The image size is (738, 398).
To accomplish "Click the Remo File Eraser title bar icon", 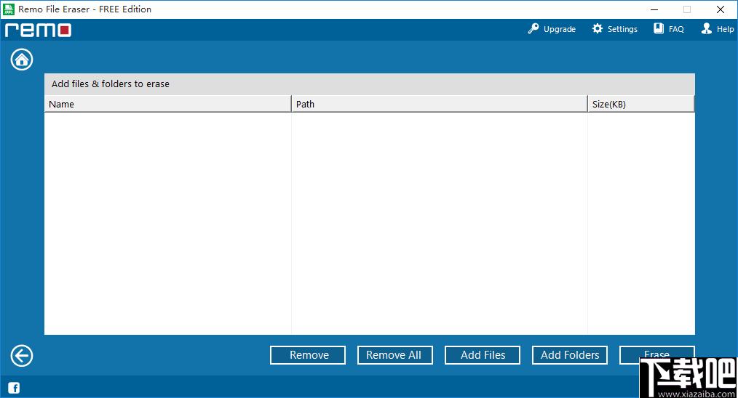I will pyautogui.click(x=9, y=9).
